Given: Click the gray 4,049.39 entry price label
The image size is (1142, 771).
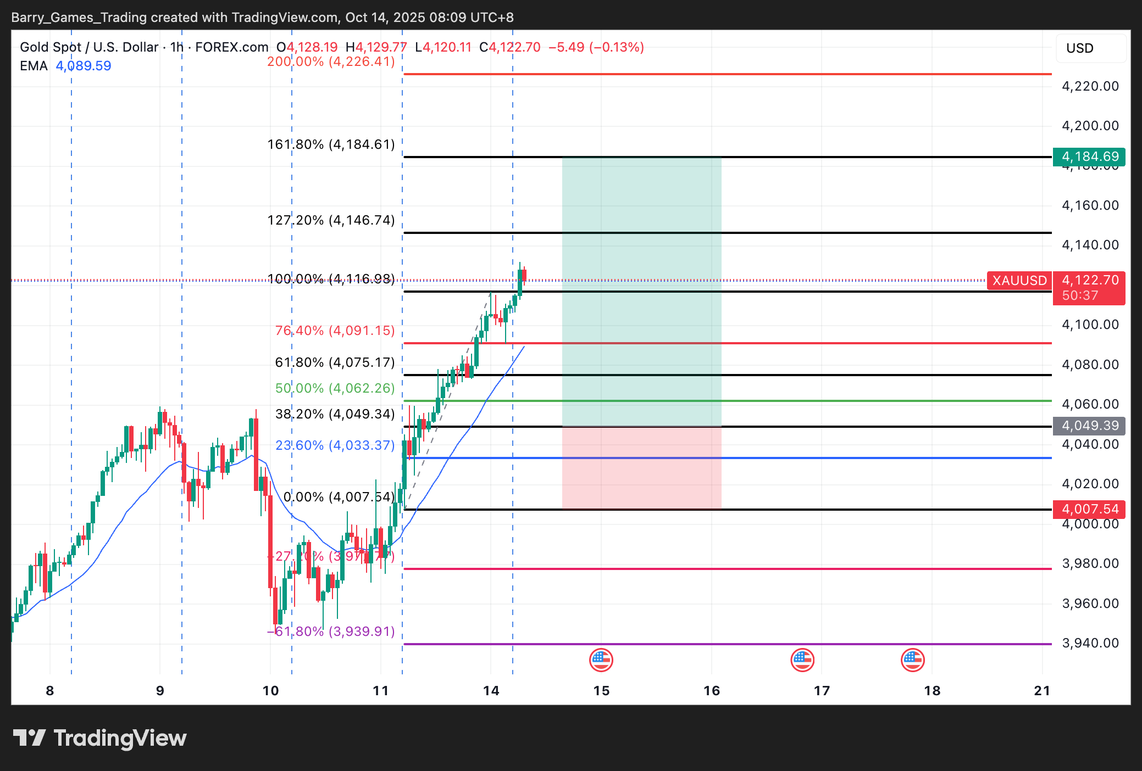Looking at the screenshot, I should [x=1089, y=426].
